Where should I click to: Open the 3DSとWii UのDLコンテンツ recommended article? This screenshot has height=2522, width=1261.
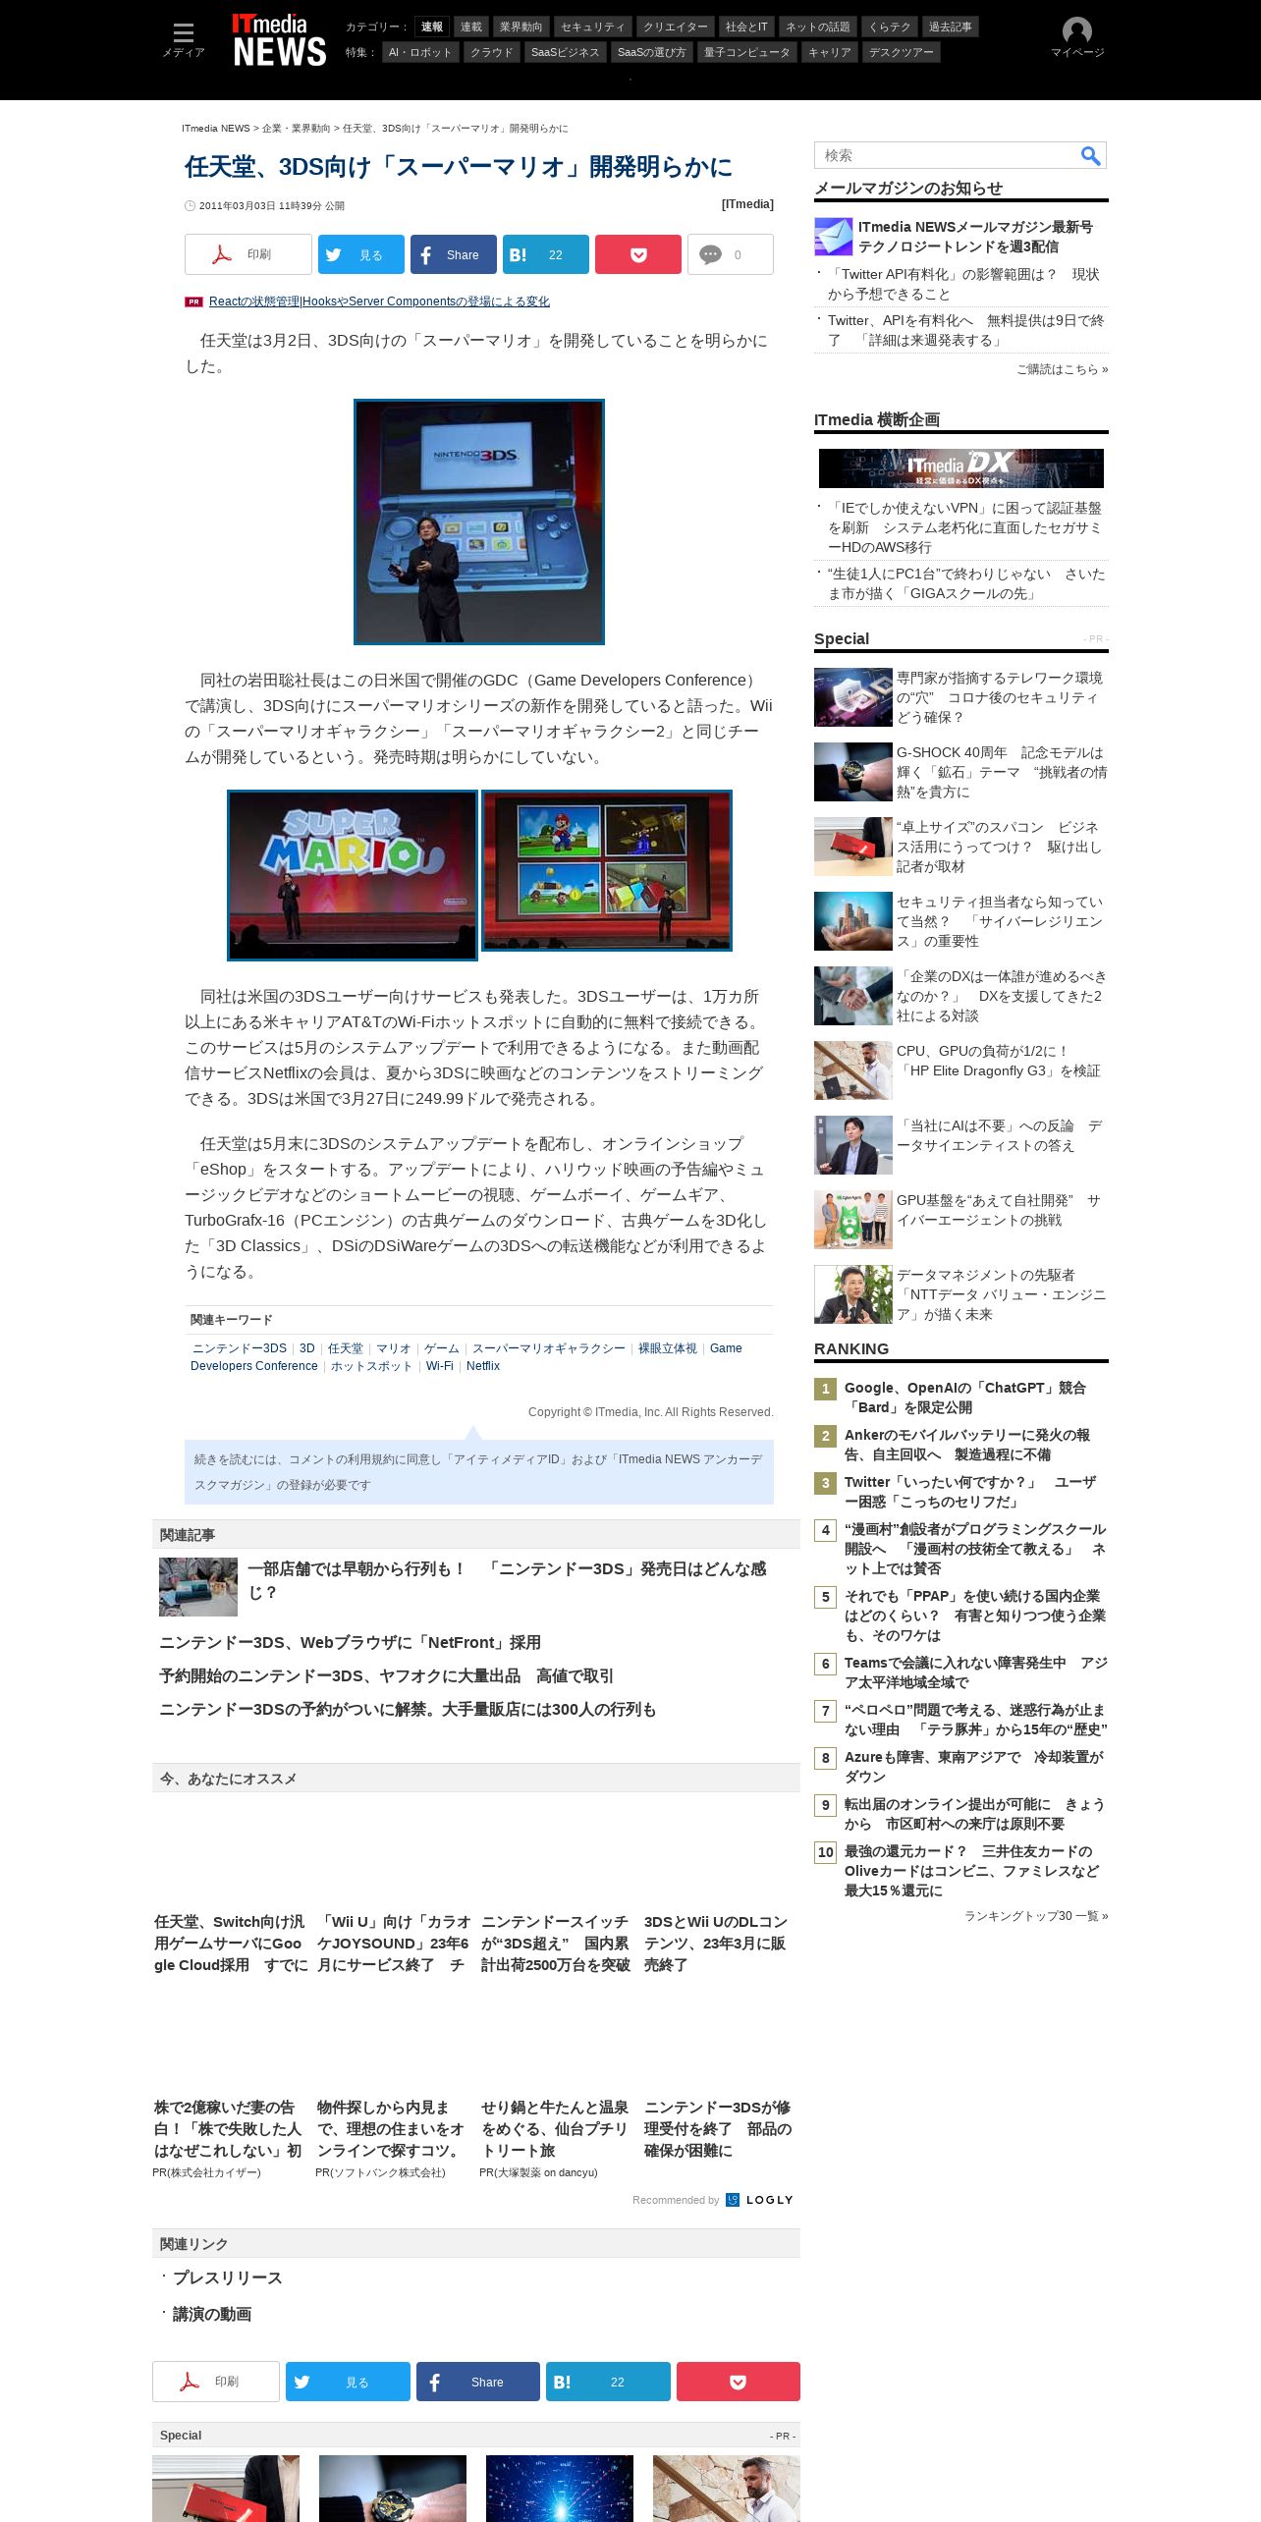point(716,1943)
